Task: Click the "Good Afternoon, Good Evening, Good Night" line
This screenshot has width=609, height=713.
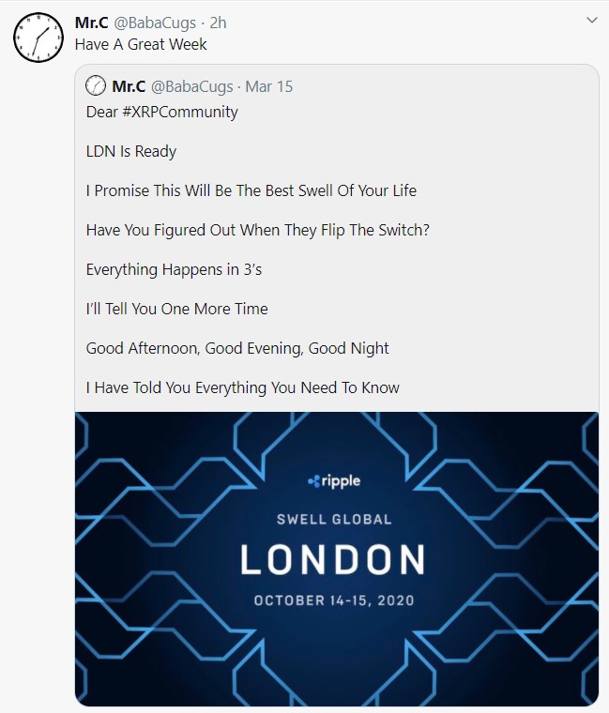Action: (x=237, y=348)
